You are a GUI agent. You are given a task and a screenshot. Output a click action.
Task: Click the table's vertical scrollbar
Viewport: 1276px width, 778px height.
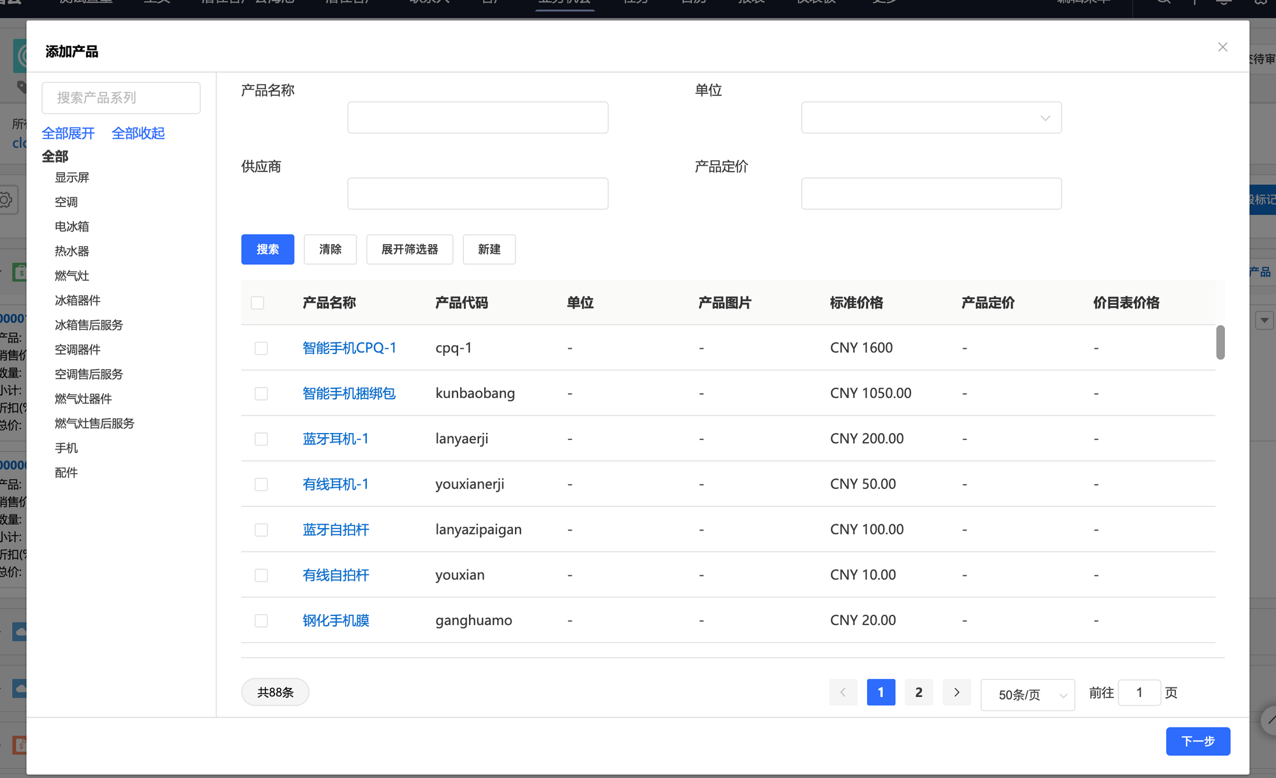tap(1220, 342)
